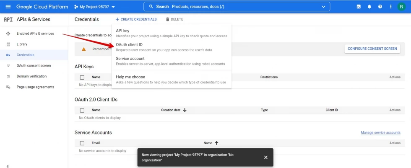
Task: Sort API Keys by Name column
Action: (x=96, y=77)
